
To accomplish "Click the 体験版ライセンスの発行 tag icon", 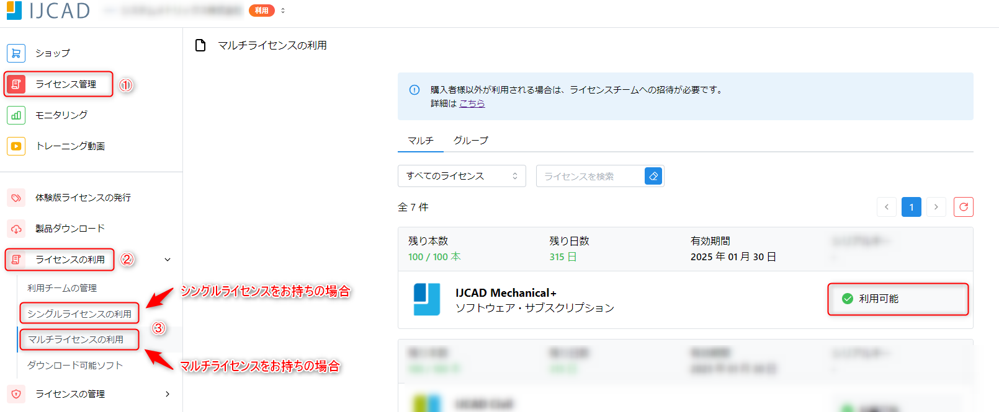I will click(16, 198).
